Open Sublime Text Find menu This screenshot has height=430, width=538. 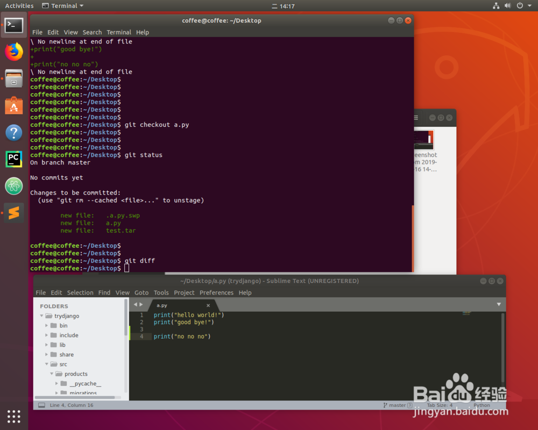click(x=104, y=292)
